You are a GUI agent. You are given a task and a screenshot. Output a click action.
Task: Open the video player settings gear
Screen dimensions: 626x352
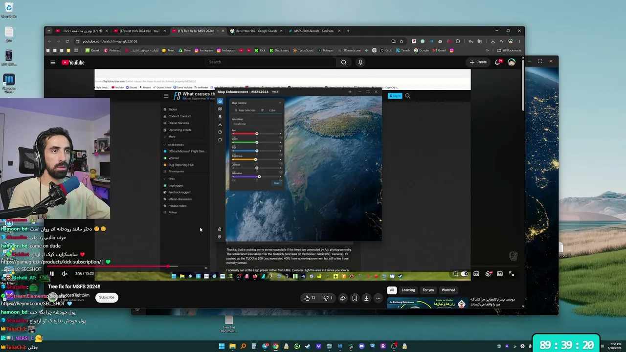[x=488, y=274]
